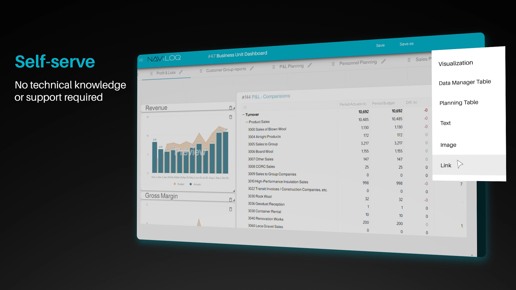Collapse the Turnover row
The width and height of the screenshot is (516, 290).
[243, 115]
